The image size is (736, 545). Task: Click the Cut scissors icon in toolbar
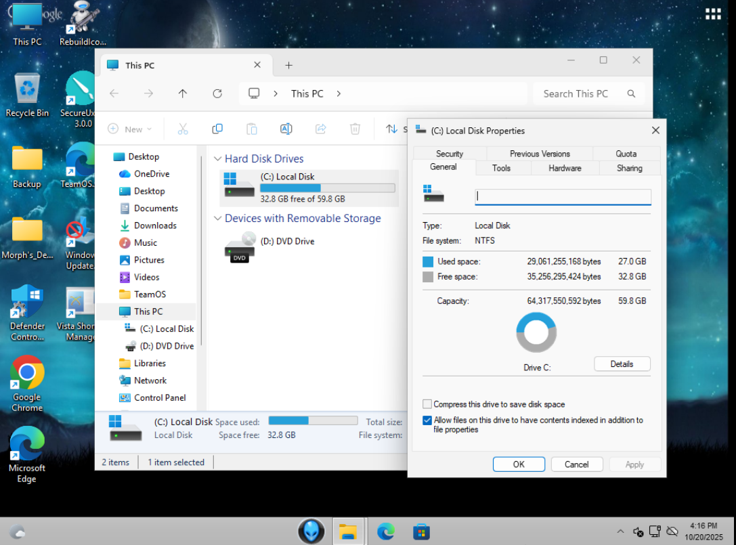click(x=183, y=129)
